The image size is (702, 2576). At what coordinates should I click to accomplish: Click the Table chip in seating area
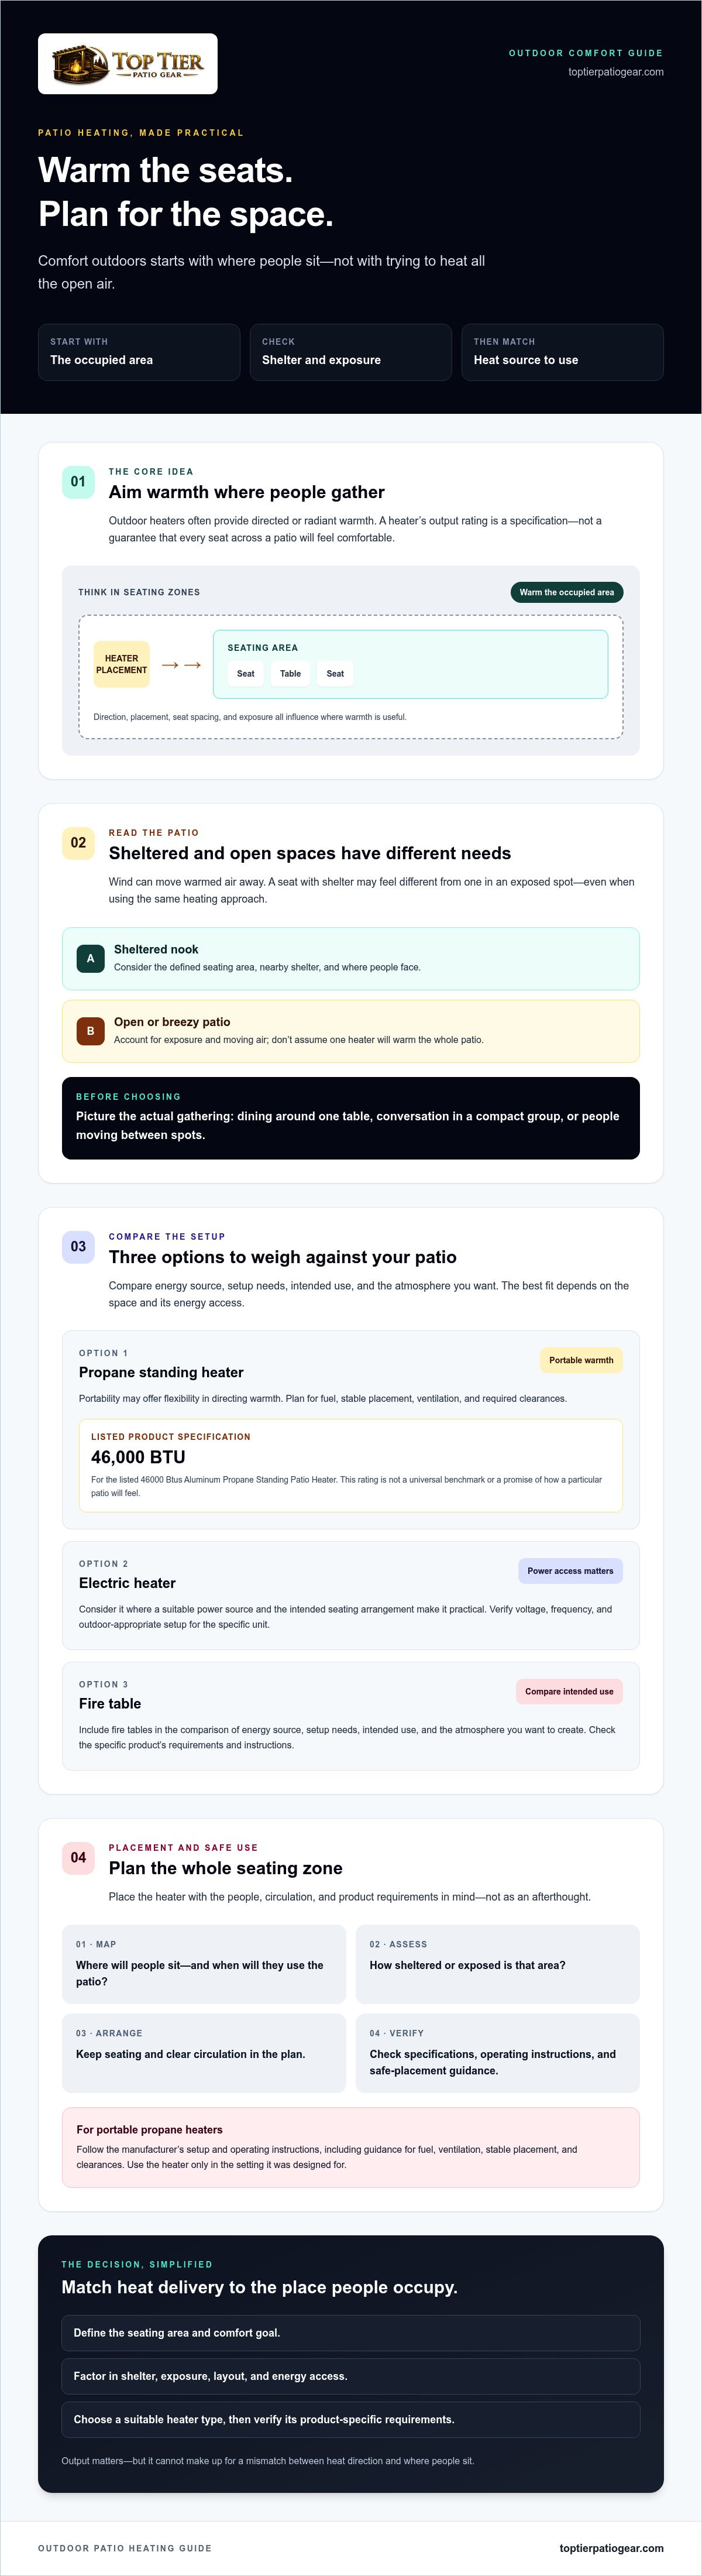tap(290, 674)
